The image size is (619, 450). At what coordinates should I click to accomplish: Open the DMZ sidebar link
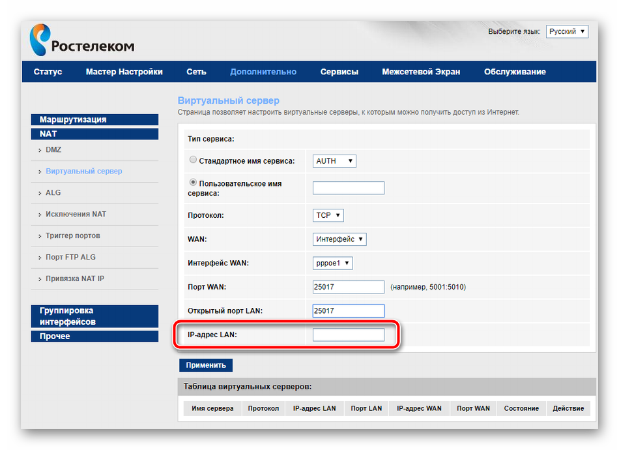coord(53,149)
